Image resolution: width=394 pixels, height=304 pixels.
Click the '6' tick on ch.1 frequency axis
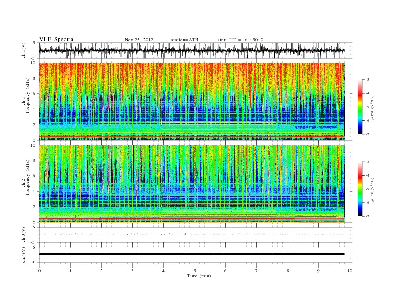coord(35,94)
